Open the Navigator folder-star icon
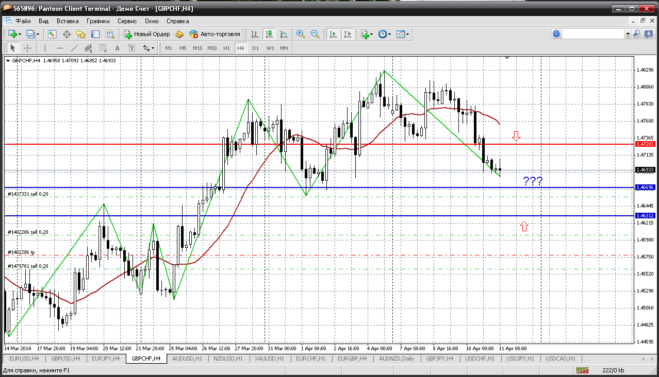The width and height of the screenshot is (659, 377). pos(81,34)
